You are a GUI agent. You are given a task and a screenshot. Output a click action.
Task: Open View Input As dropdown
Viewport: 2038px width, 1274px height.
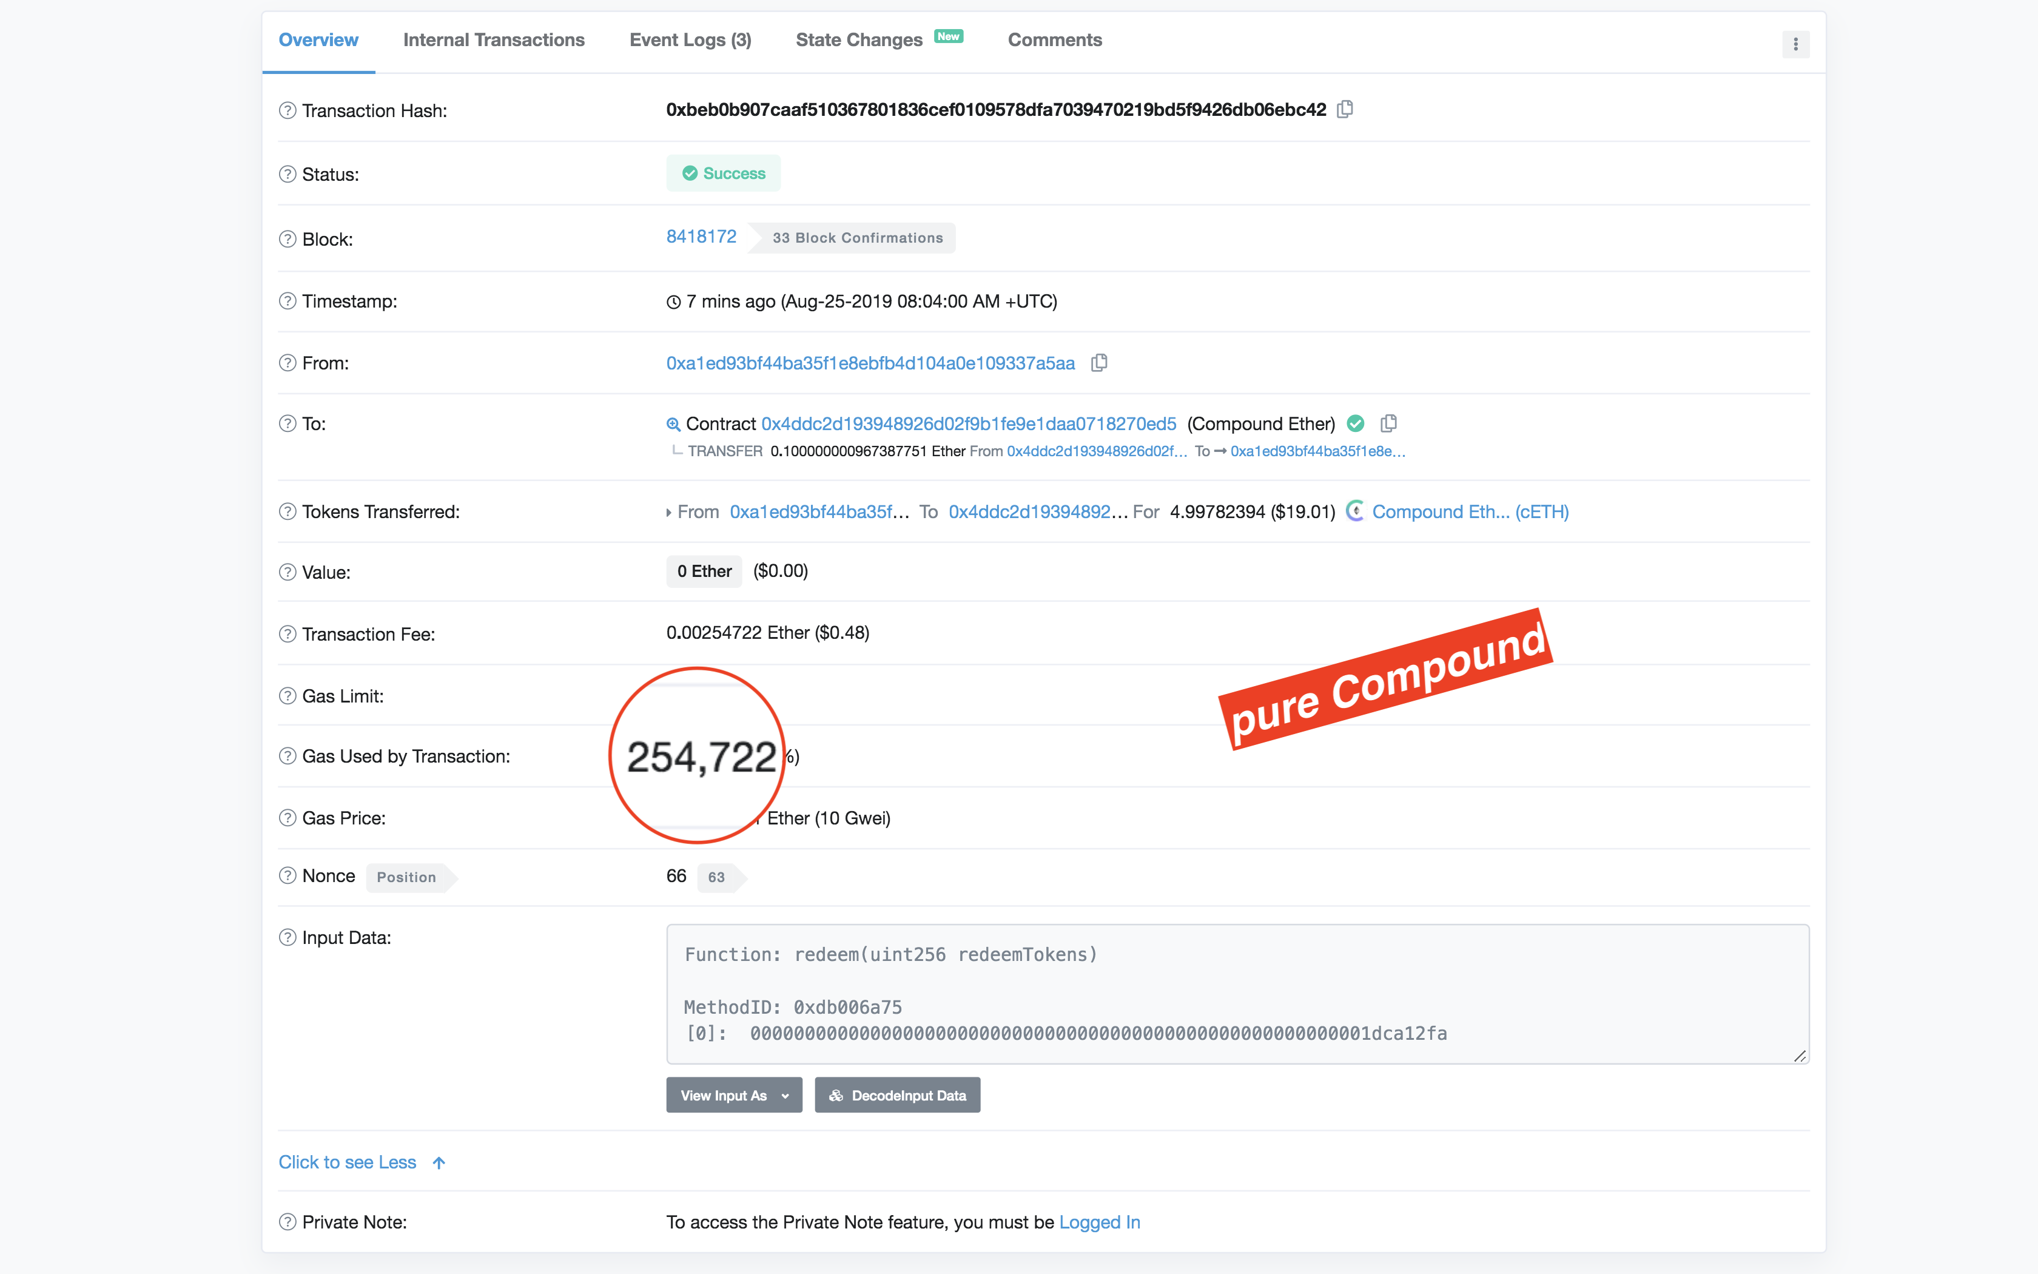(x=733, y=1096)
